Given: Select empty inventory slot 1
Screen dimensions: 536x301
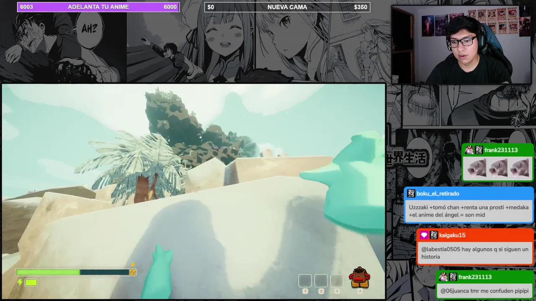Looking at the screenshot, I should (x=305, y=281).
